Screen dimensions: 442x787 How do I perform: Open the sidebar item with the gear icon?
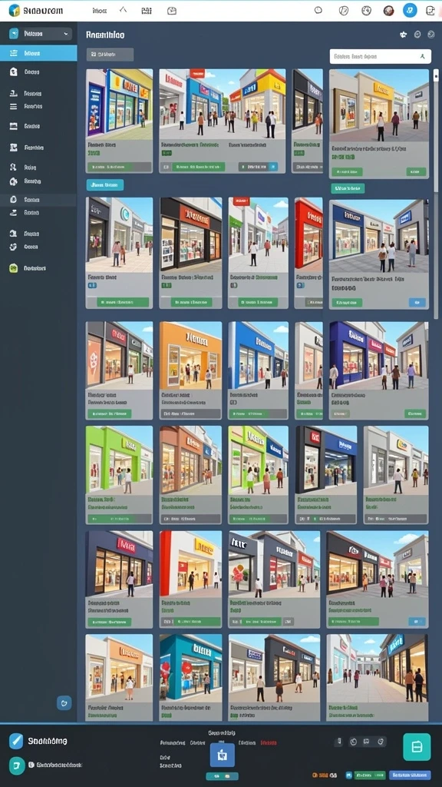[38, 181]
